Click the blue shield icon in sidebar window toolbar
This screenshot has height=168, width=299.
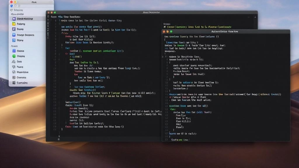11,6
